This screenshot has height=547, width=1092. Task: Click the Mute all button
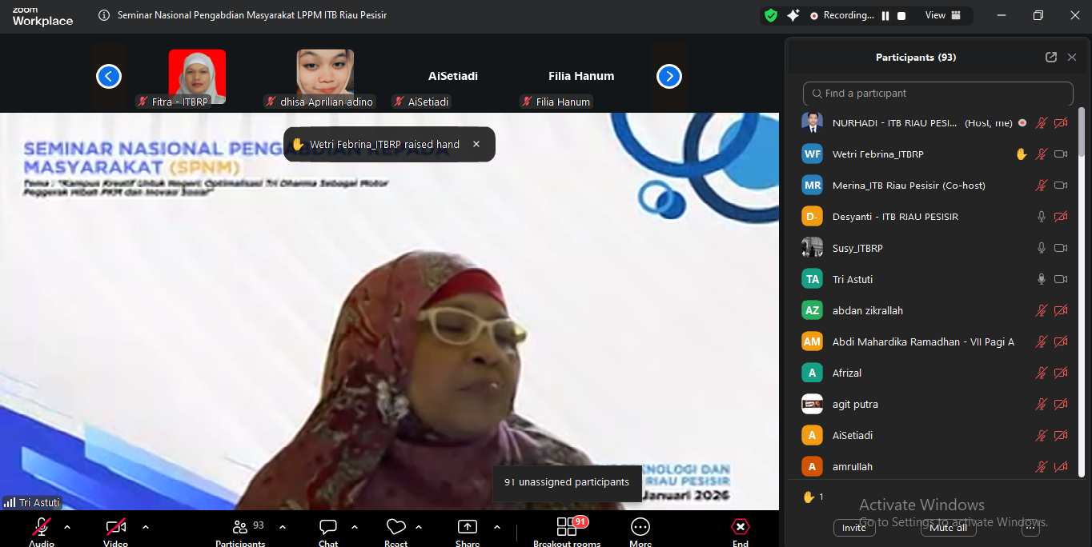(x=949, y=528)
